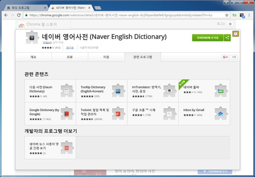Open the Chrome three-dot menu
This screenshot has width=255, height=177.
pos(249,15)
